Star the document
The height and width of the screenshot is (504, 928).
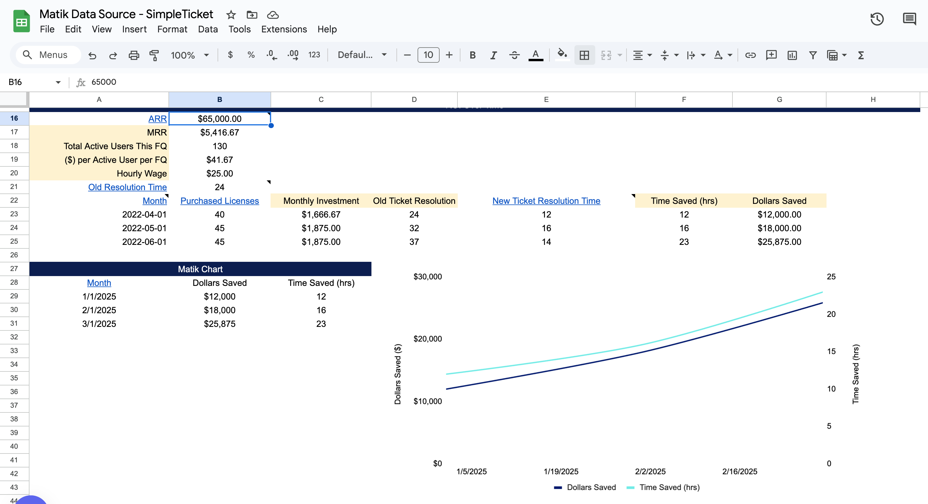click(231, 15)
